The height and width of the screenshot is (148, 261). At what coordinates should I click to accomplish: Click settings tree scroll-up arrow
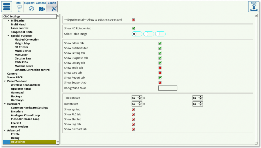(58, 15)
